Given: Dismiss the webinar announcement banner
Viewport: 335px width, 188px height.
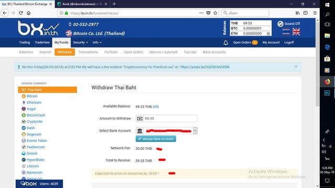Looking at the screenshot, I should coord(296,66).
